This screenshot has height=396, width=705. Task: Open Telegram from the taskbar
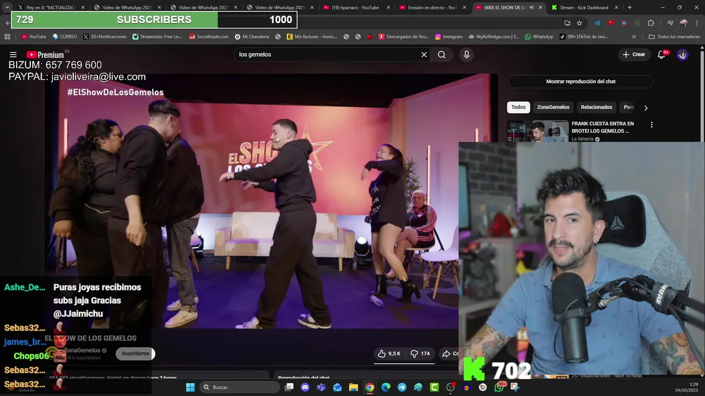pyautogui.click(x=402, y=387)
